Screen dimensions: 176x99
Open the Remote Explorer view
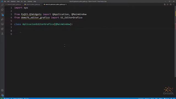pyautogui.click(x=2, y=24)
